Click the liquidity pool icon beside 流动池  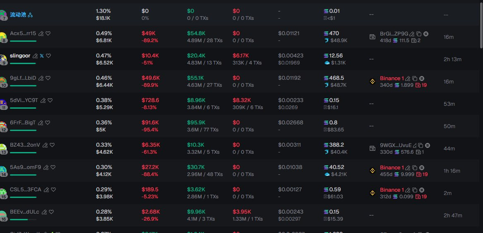(x=30, y=15)
